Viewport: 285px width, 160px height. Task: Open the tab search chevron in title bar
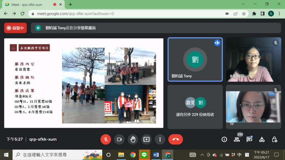click(x=243, y=4)
